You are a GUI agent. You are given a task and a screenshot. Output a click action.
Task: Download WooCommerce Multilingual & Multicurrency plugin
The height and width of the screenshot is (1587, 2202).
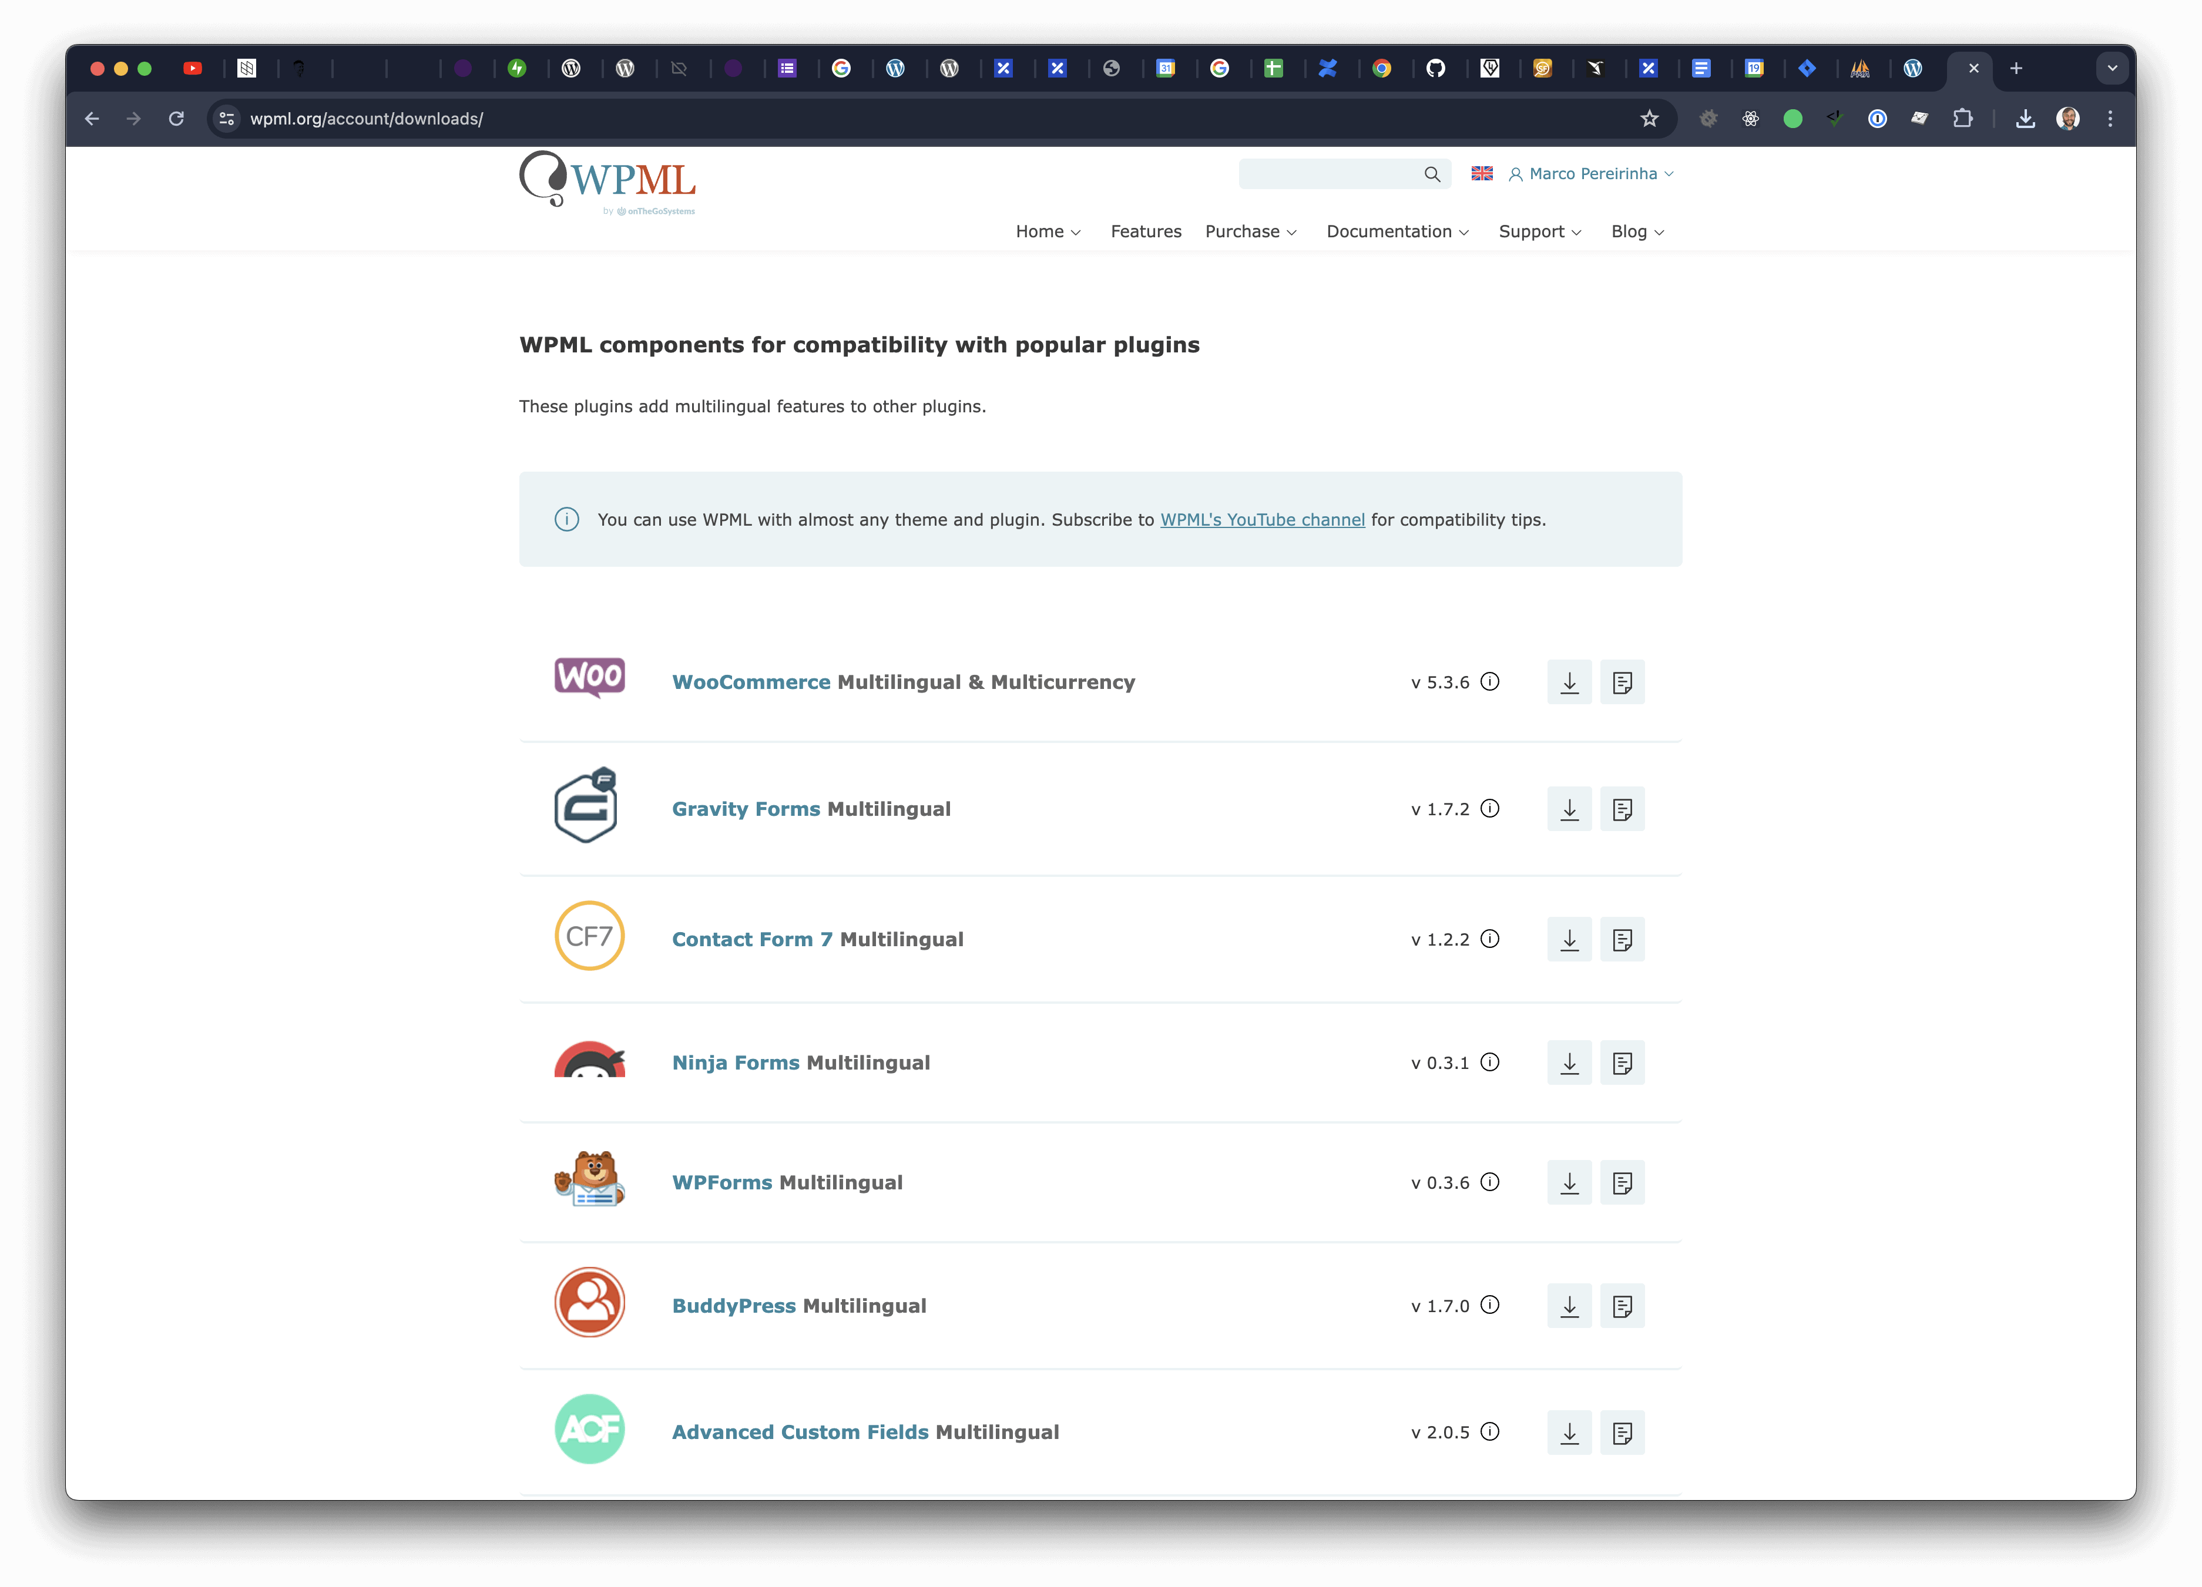point(1569,682)
